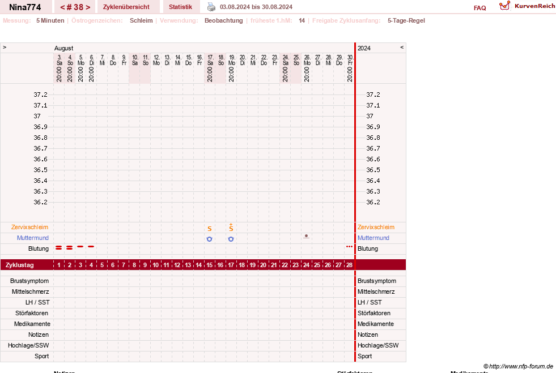
Task: Open the KurvenReich logo link
Action: 527,6
